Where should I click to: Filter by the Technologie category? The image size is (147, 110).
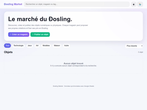pos(19,46)
